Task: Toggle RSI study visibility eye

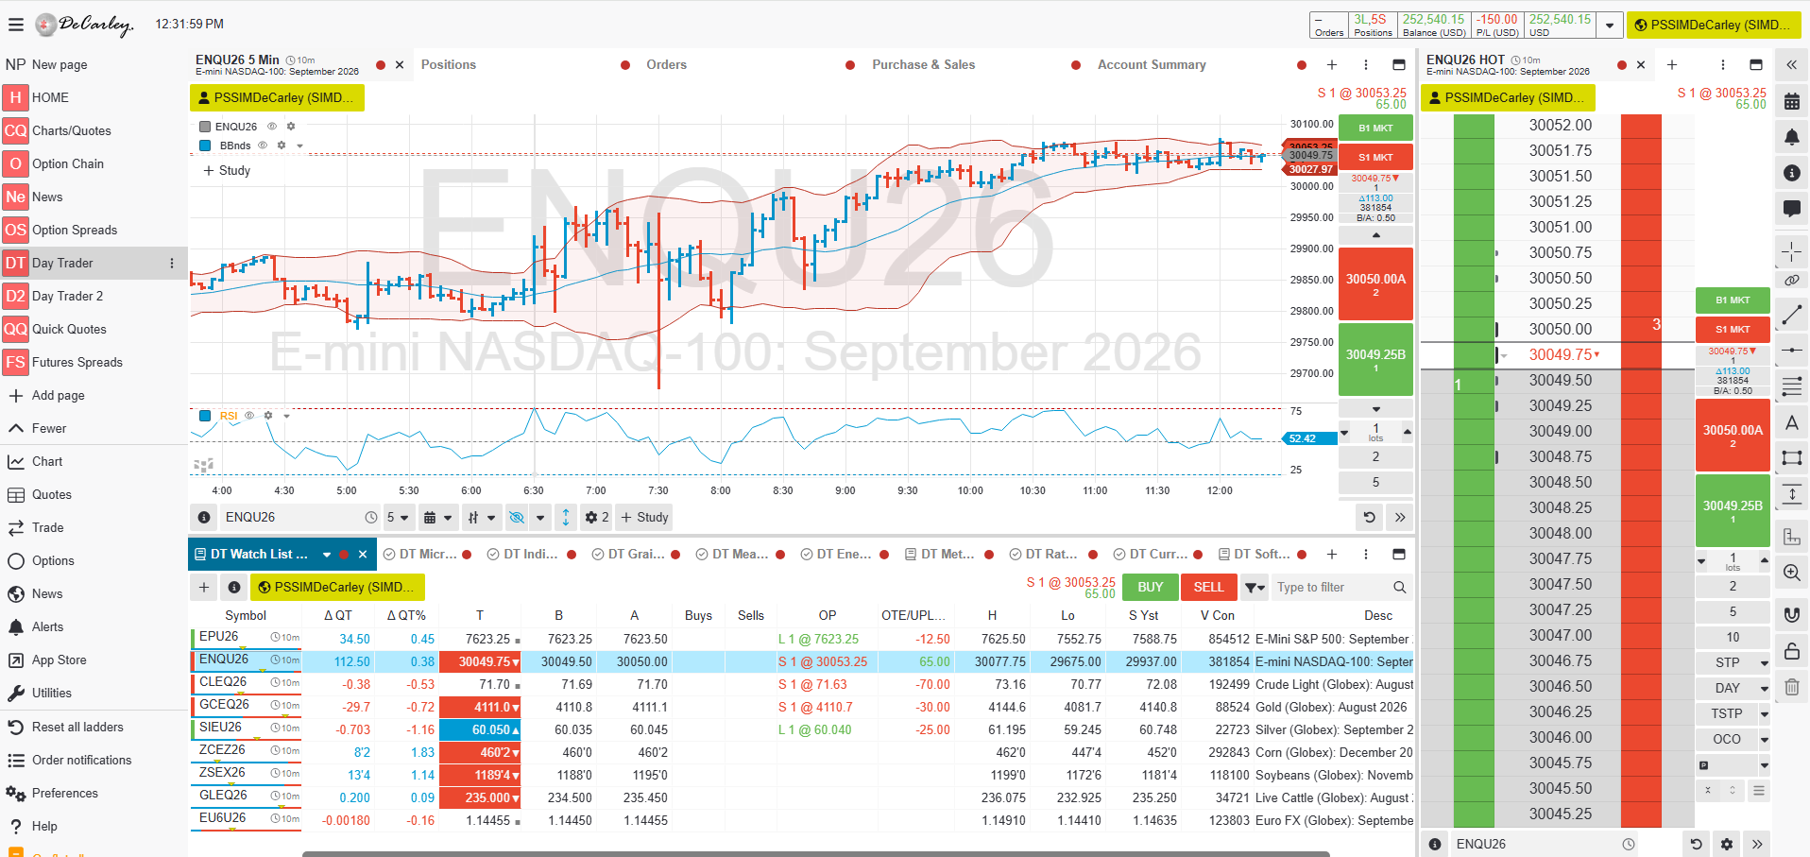Action: 250,416
